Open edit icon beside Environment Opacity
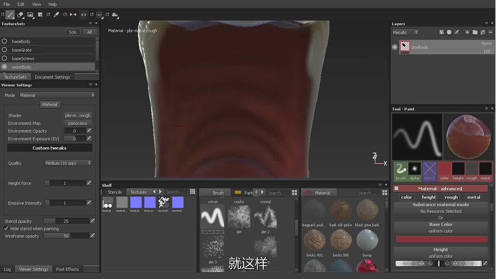The height and width of the screenshot is (279, 496). click(x=89, y=131)
